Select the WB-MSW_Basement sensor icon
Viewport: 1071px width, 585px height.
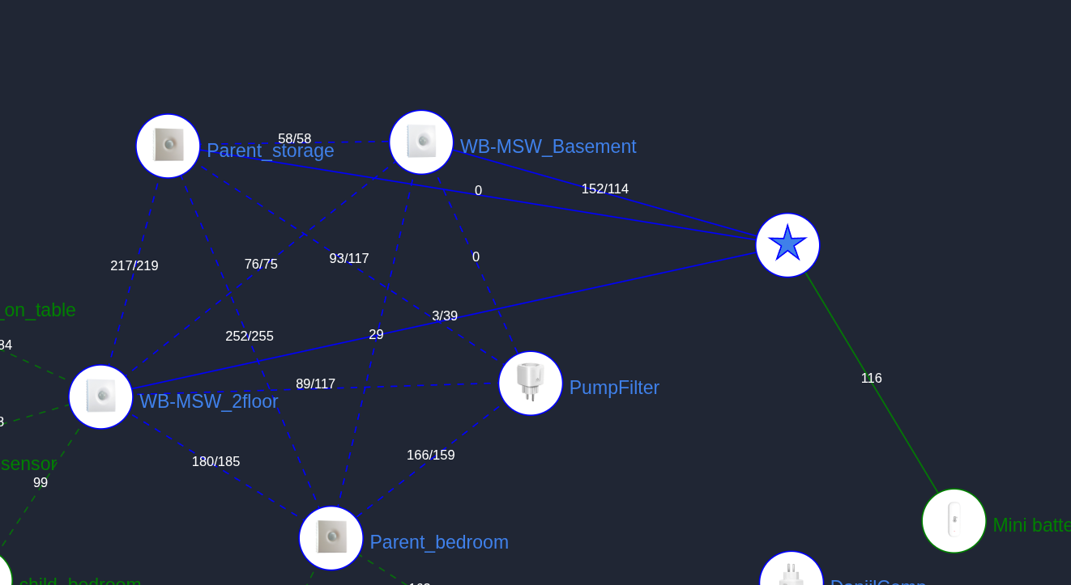(421, 142)
